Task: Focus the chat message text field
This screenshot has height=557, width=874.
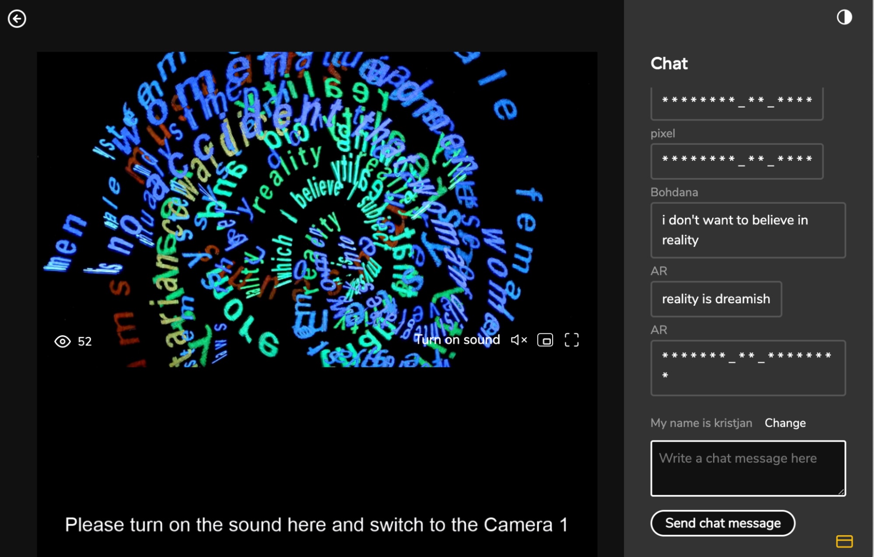Action: [x=748, y=468]
